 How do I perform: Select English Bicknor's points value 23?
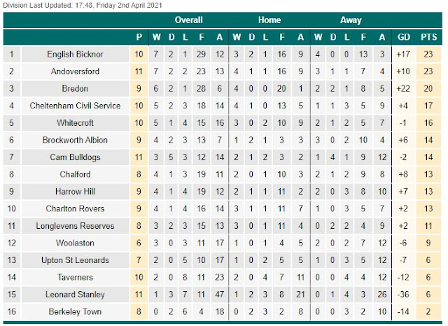(x=428, y=55)
